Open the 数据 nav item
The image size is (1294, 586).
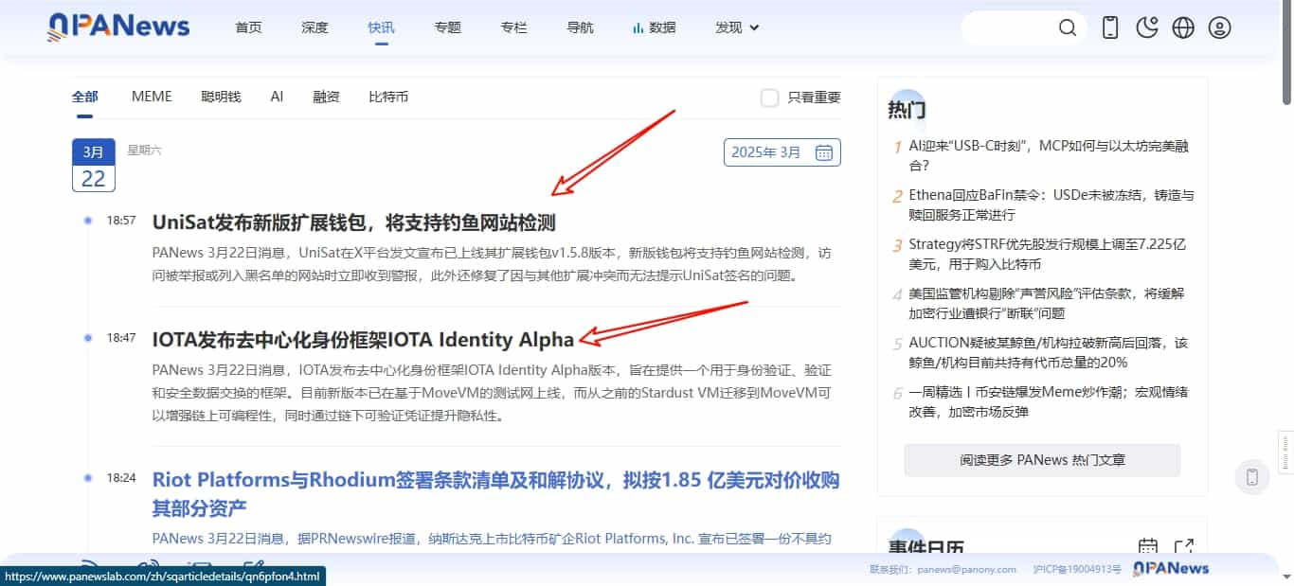tap(655, 27)
